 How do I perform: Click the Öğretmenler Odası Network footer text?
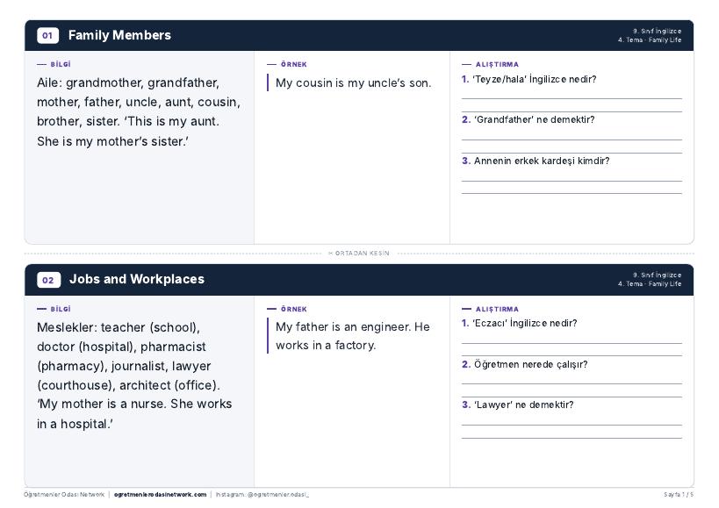64,495
